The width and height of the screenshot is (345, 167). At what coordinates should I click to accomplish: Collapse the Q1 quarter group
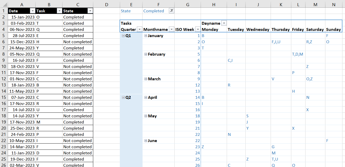tap(123, 36)
